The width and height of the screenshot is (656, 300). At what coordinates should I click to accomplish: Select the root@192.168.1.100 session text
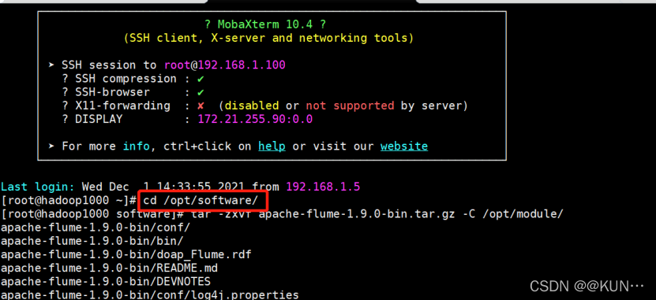(225, 65)
